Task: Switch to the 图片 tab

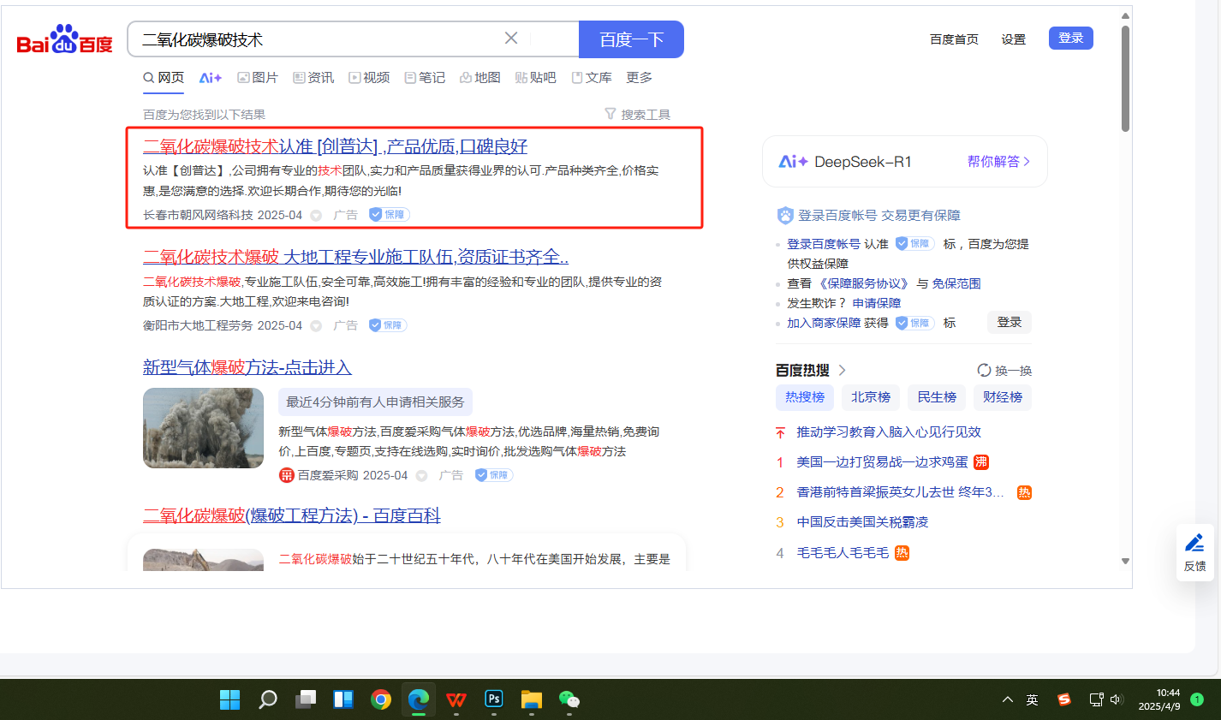Action: 258,78
